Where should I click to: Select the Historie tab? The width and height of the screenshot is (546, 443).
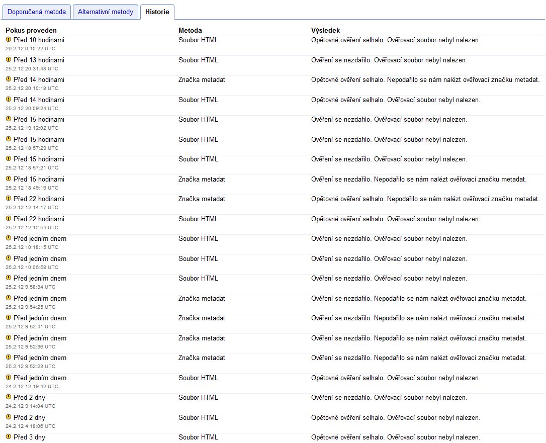[157, 12]
